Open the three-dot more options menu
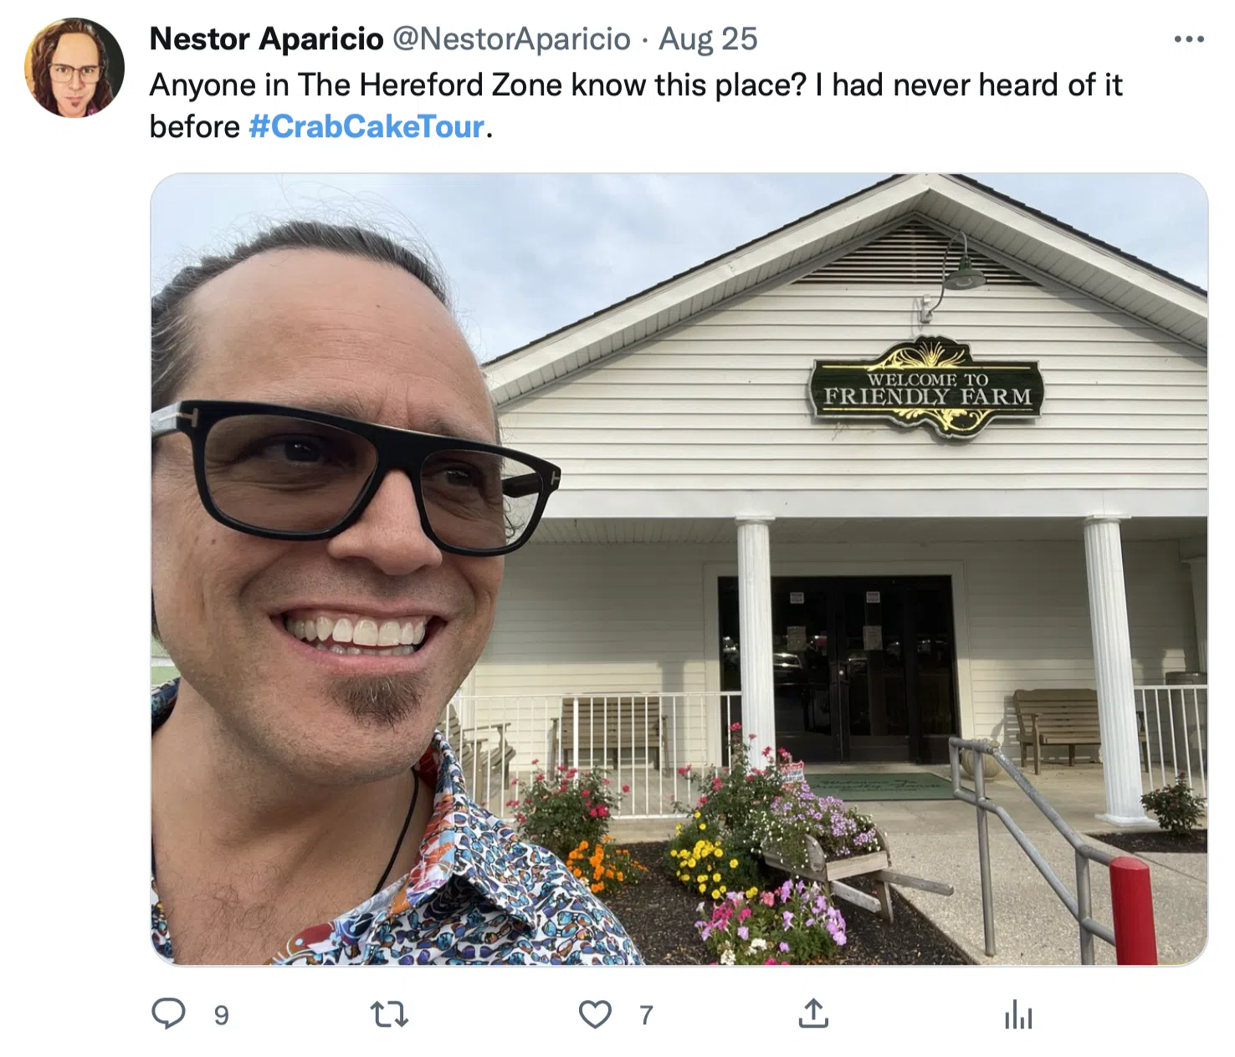The image size is (1235, 1057). click(1189, 39)
